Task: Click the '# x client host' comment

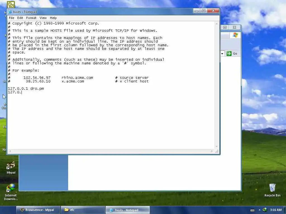Action: pos(132,81)
